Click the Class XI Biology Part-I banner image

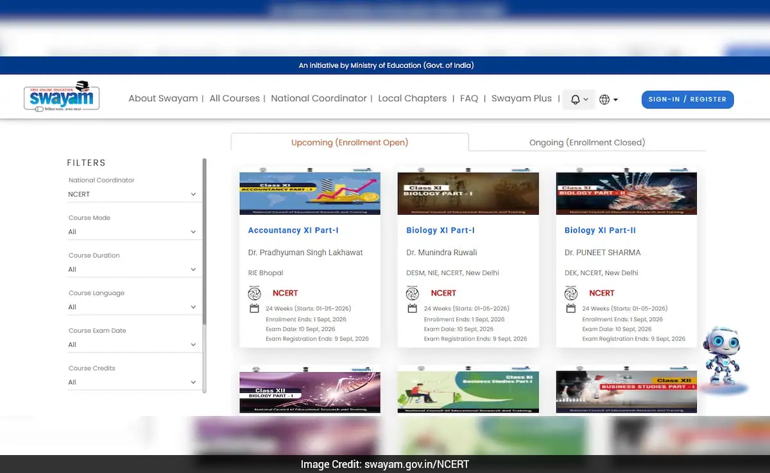click(468, 191)
